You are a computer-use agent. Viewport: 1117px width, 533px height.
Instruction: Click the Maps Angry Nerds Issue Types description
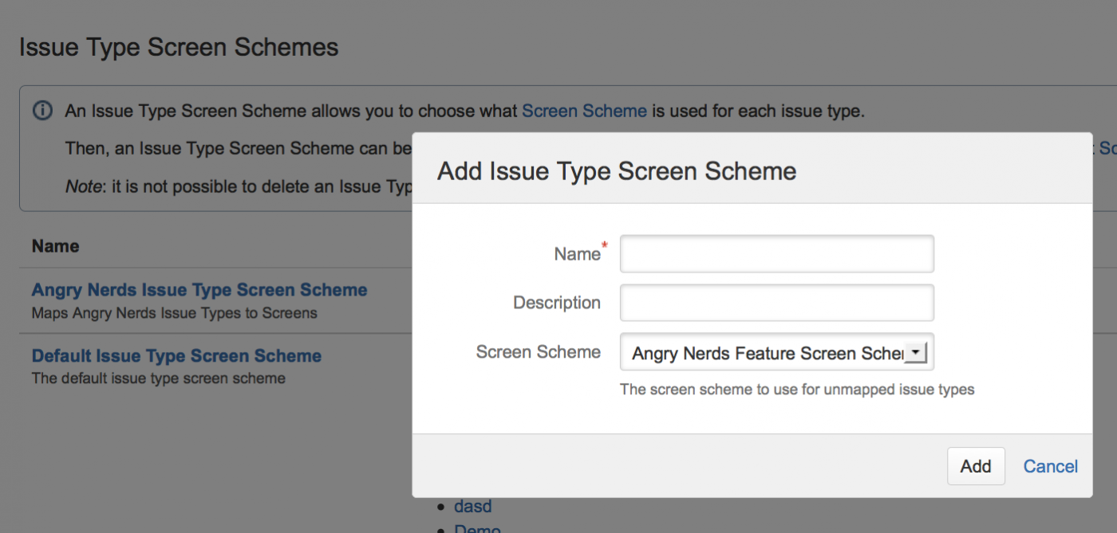click(x=175, y=313)
